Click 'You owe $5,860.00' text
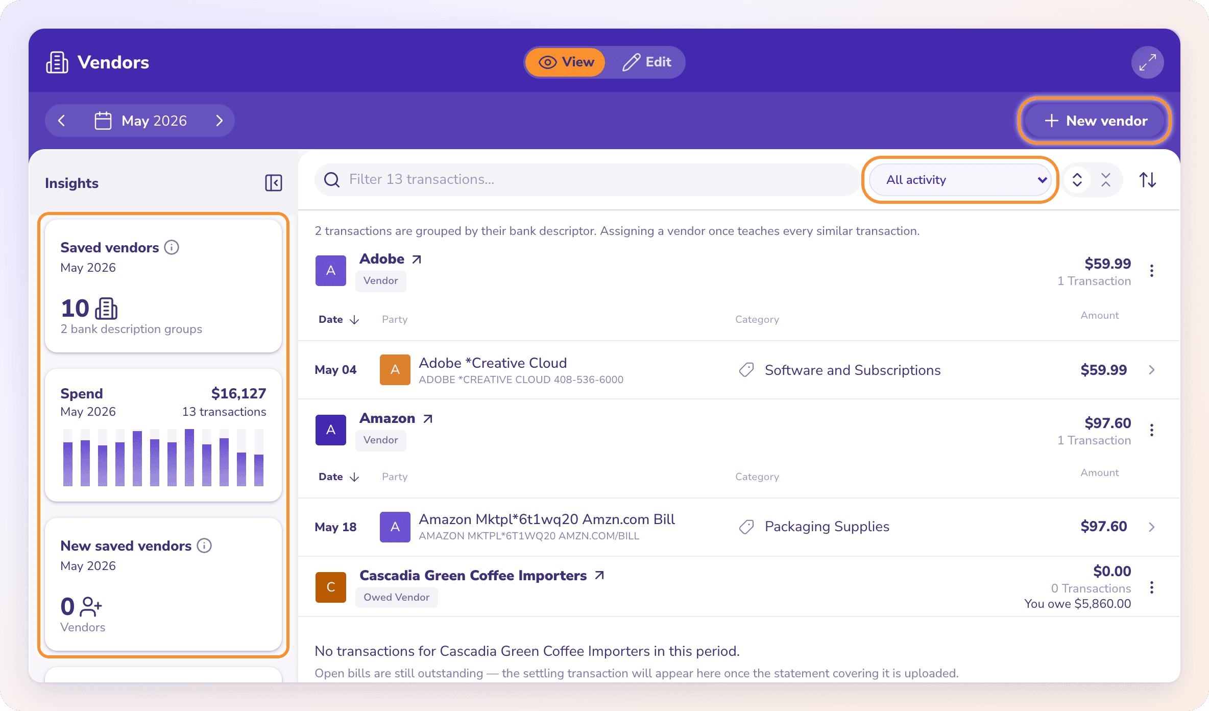The image size is (1209, 711). coord(1077,604)
